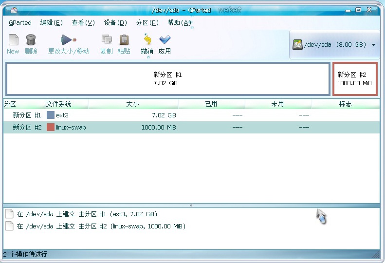385x263 pixels.
Task: Click the 文件系统 column header
Action: point(67,104)
